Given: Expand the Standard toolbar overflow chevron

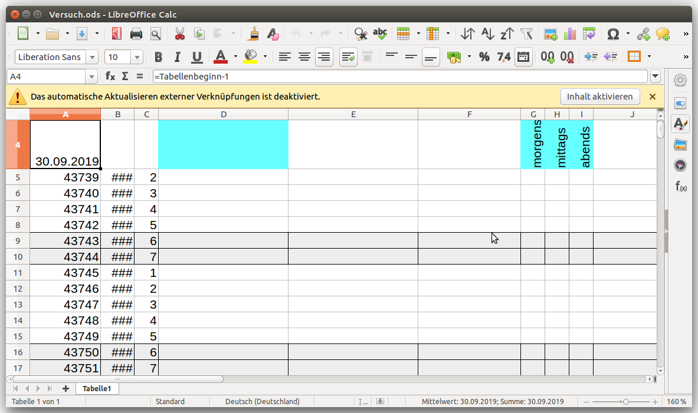Looking at the screenshot, I should [686, 34].
